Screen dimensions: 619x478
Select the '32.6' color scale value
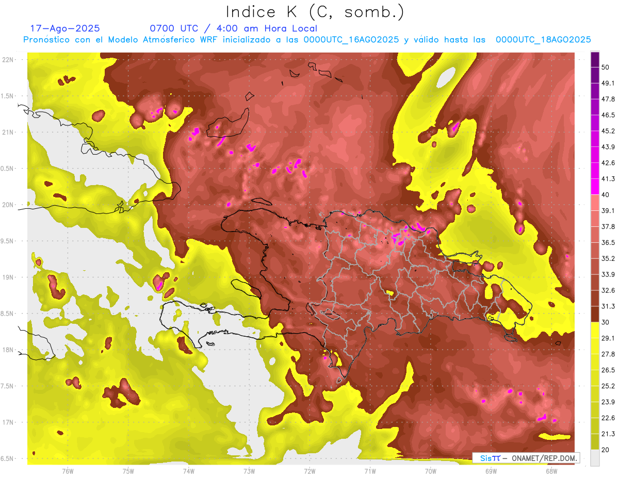(608, 290)
